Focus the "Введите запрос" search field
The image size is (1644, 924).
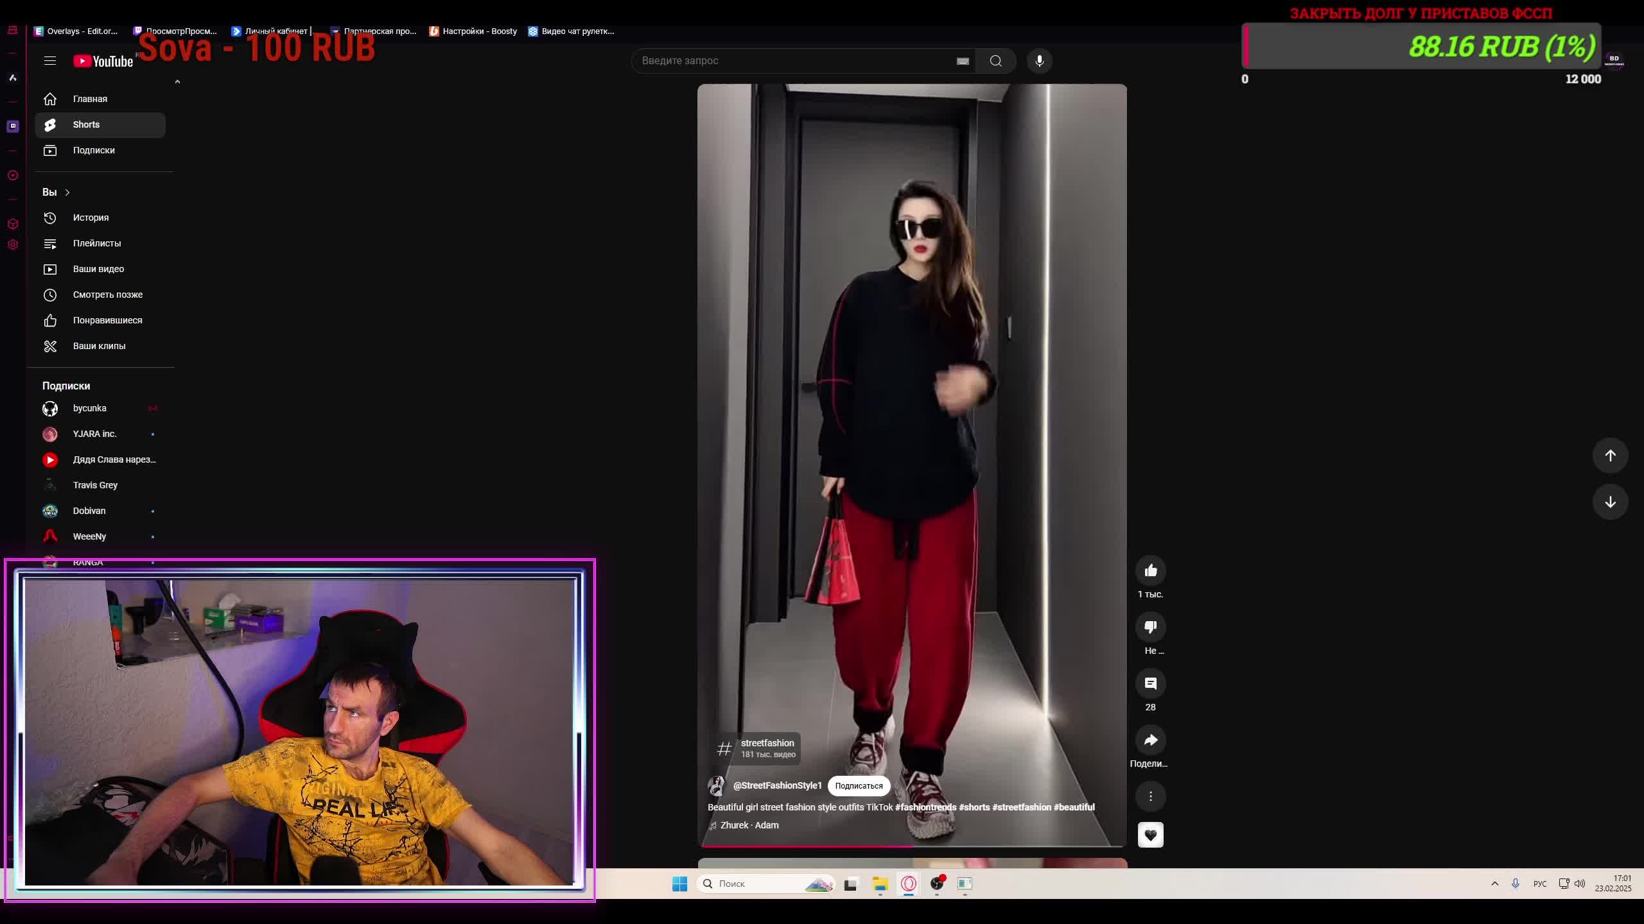[x=790, y=61]
